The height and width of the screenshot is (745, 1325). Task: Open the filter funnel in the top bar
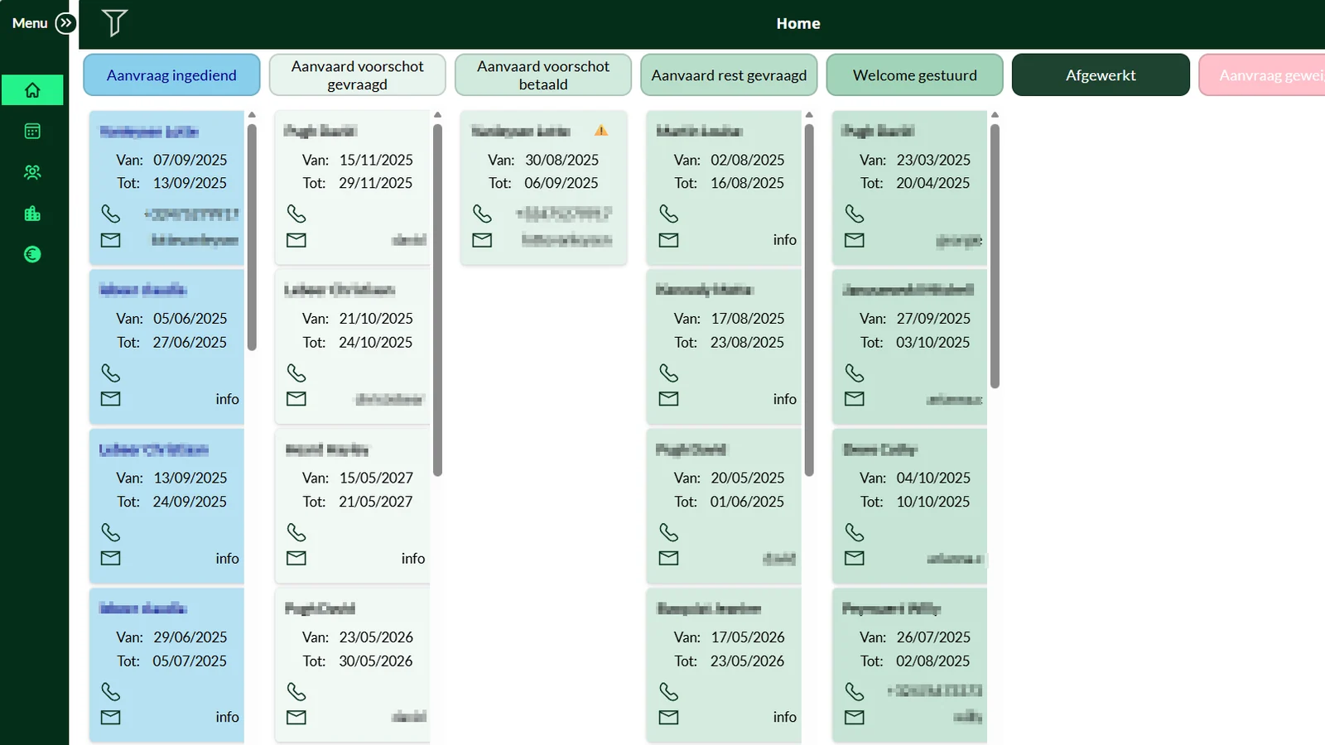pos(114,23)
